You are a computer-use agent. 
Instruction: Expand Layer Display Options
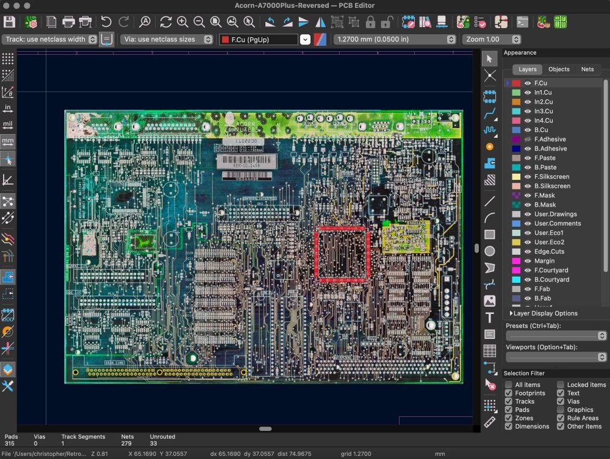[x=544, y=313]
